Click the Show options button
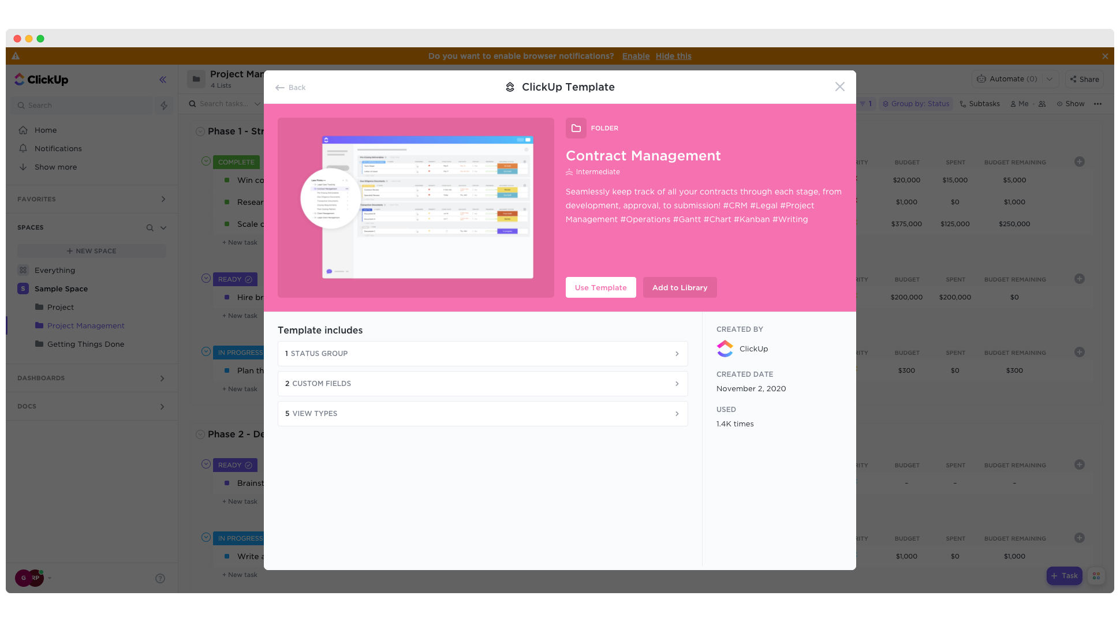Screen dimensions: 1120x622 point(1070,104)
